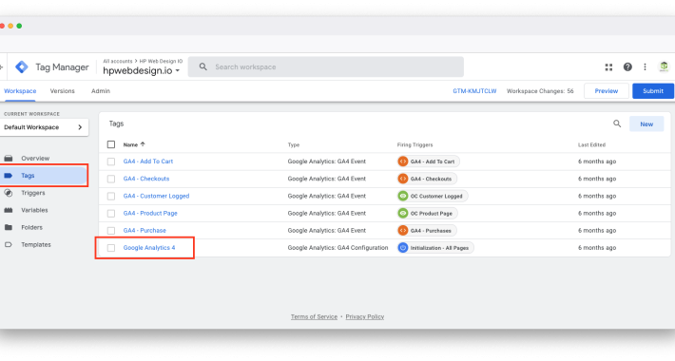Open the hpwebdesign.io container dropdown

[142, 70]
